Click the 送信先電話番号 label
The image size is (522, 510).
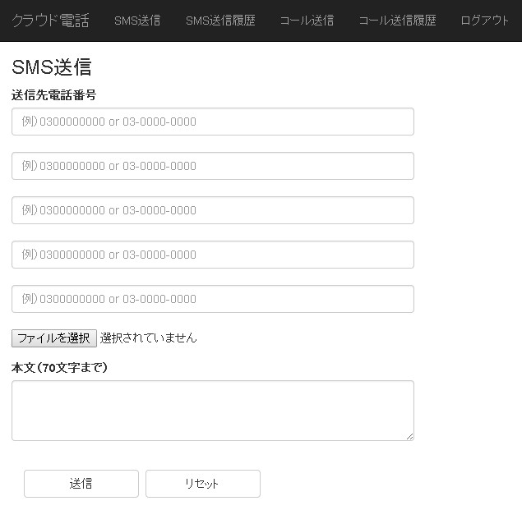pos(53,95)
